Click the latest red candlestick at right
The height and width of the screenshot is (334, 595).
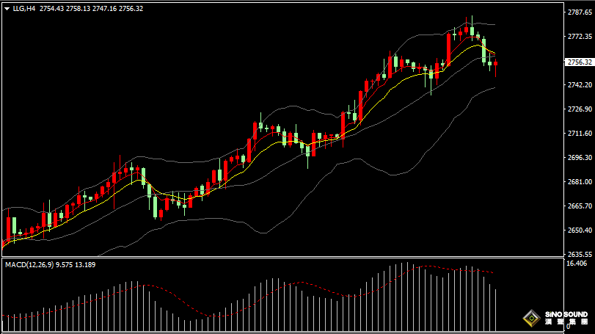(x=495, y=64)
